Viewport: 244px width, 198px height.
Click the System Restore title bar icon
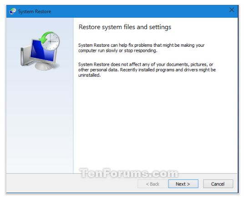[13, 11]
